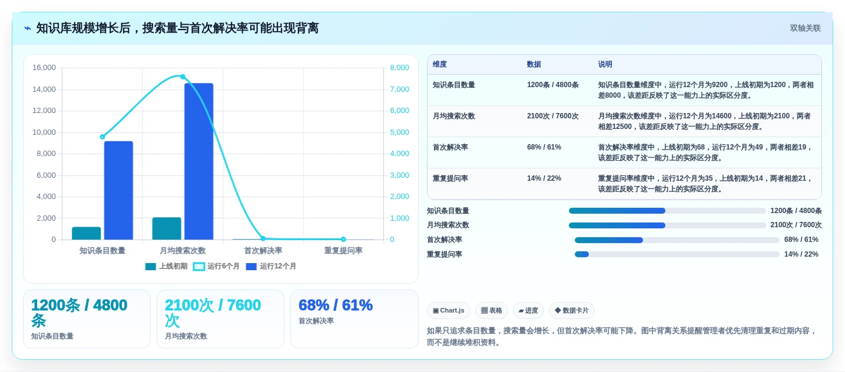This screenshot has width=845, height=372.
Task: Click the line point above 重复提问率
Action: click(343, 239)
